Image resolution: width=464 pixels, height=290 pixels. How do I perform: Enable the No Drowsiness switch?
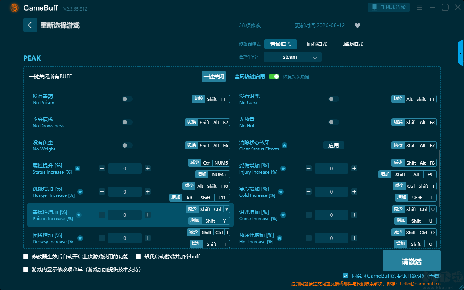pyautogui.click(x=127, y=122)
